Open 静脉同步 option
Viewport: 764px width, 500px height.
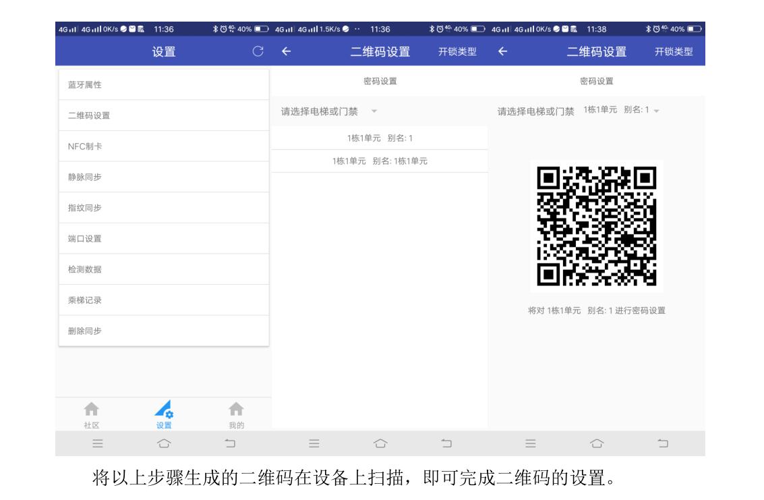point(164,177)
